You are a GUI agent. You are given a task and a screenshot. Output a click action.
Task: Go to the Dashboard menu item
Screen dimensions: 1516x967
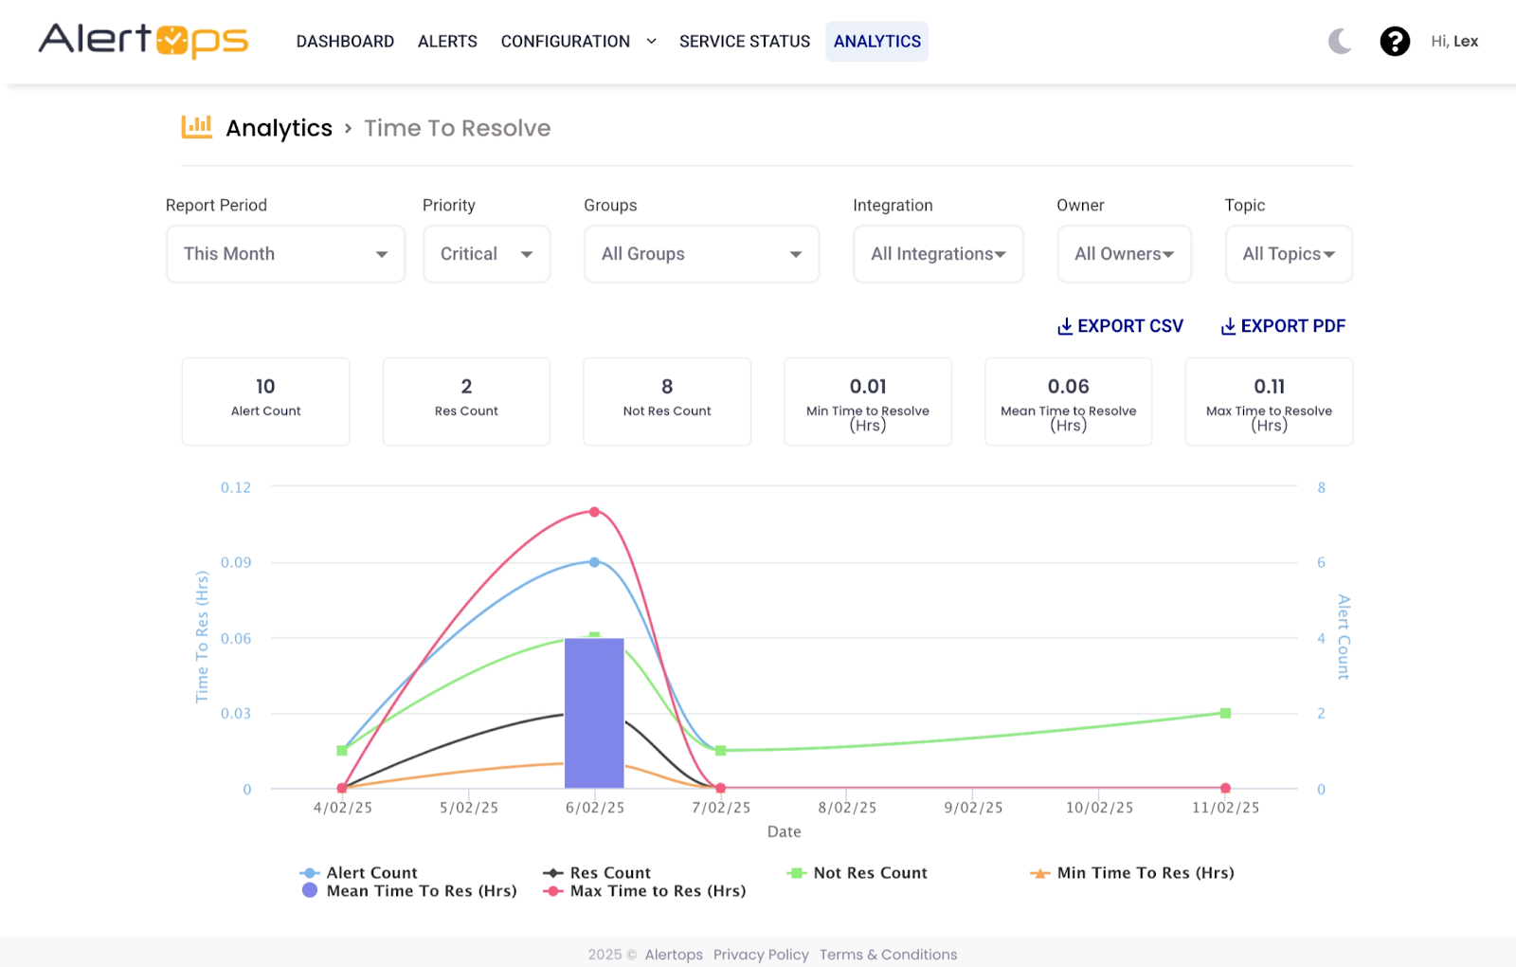(345, 42)
